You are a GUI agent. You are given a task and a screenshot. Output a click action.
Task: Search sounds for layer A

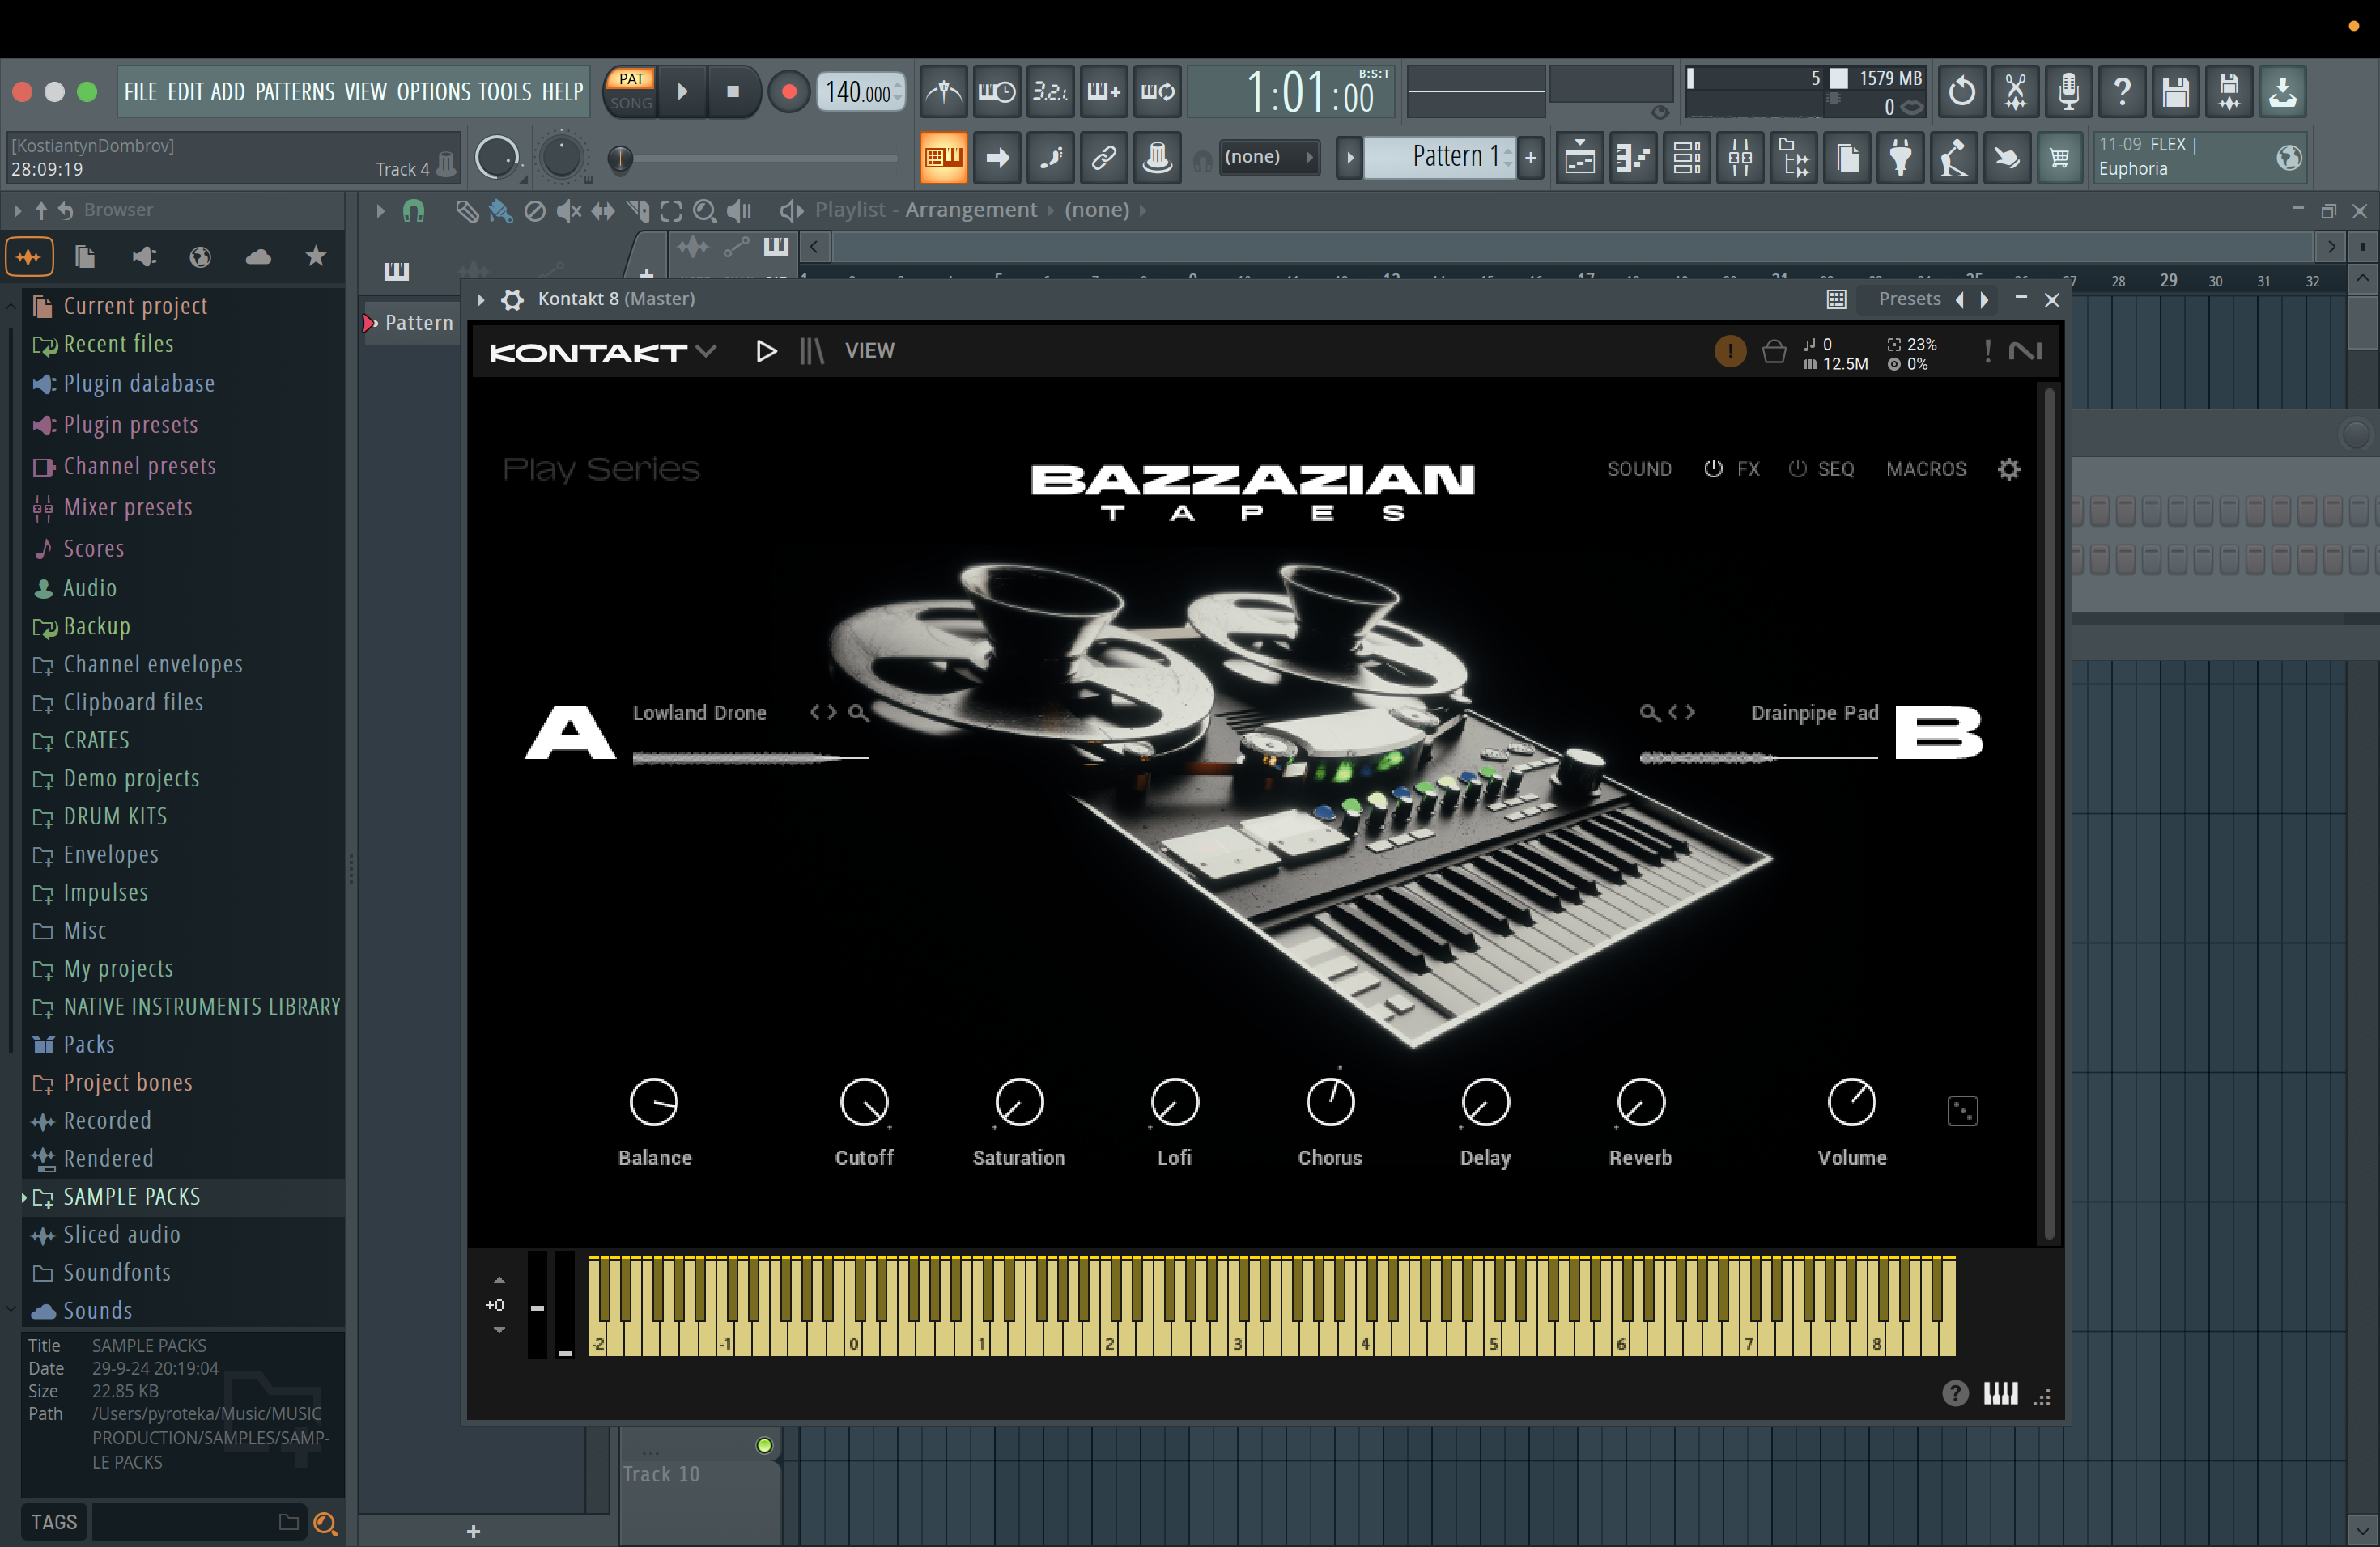pos(858,713)
